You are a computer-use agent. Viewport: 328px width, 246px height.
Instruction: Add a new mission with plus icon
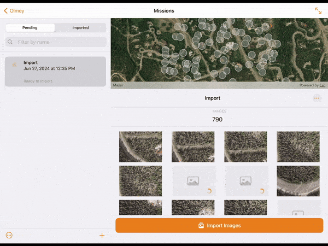[102, 235]
